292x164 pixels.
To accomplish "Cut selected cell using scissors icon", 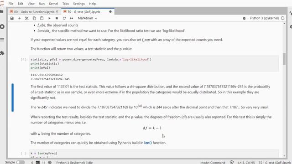I will pos(27,18).
